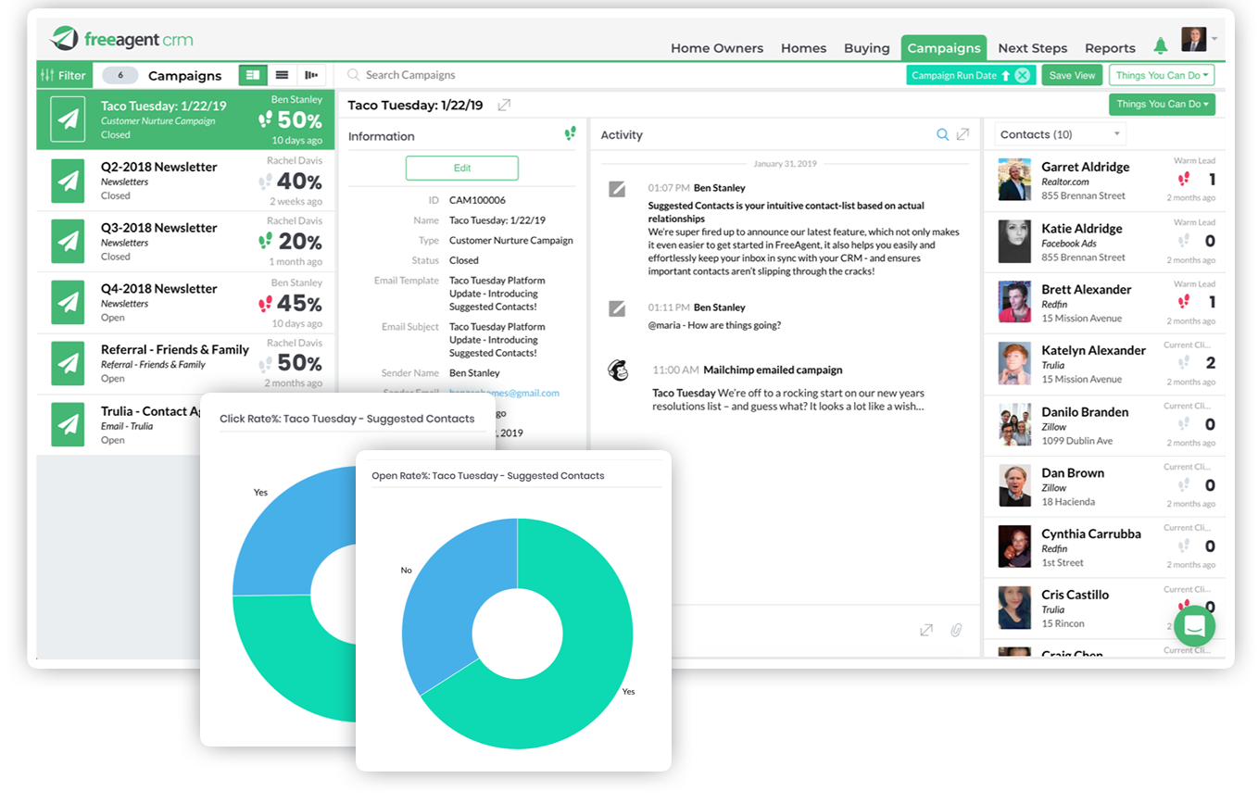
Task: Expand the Activity panel to full size
Action: (x=963, y=135)
